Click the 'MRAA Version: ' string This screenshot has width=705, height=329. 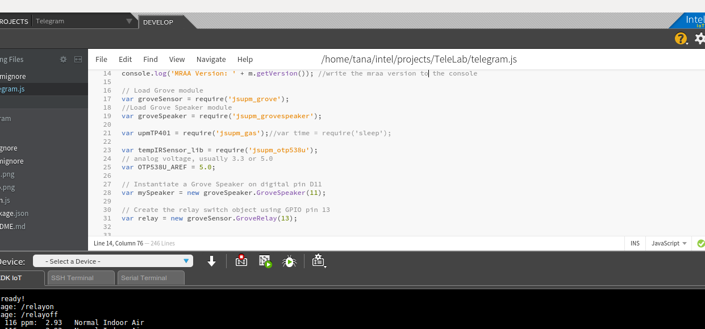pos(203,73)
